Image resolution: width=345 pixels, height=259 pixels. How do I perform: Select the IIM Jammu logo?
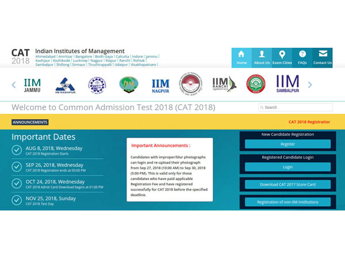coord(32,85)
